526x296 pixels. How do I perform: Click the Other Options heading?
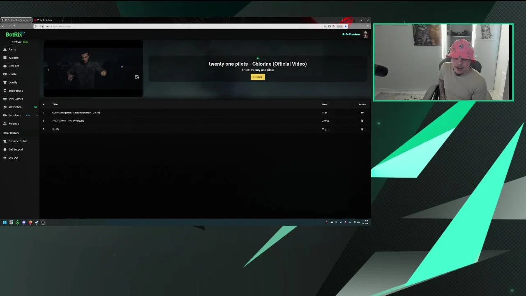(x=11, y=133)
